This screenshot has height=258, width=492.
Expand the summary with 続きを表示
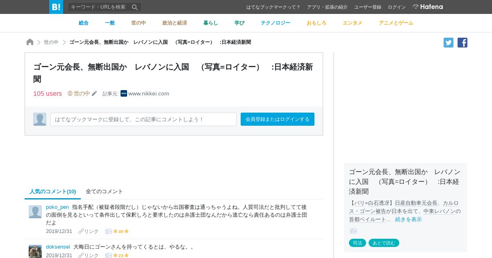point(408,220)
